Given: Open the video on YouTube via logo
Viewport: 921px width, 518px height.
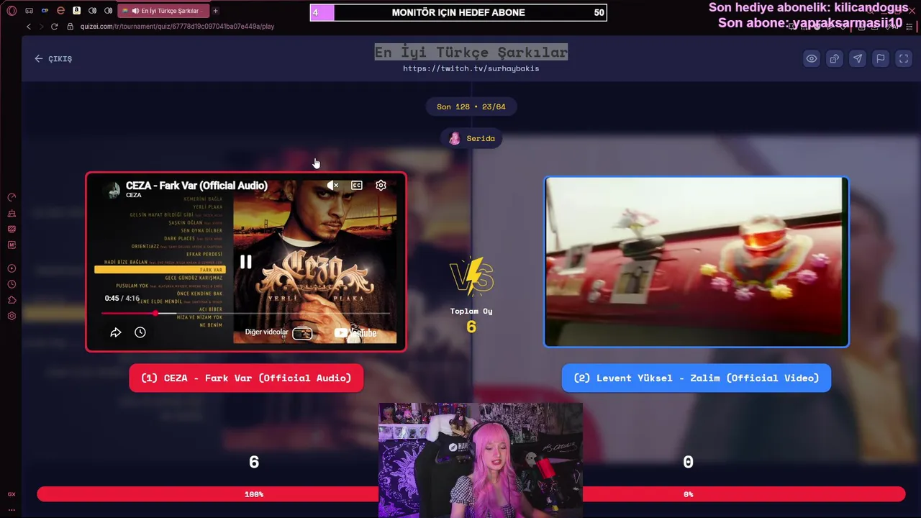Looking at the screenshot, I should (x=355, y=332).
